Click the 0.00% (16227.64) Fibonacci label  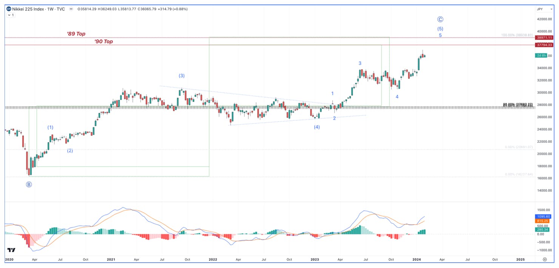pos(519,174)
